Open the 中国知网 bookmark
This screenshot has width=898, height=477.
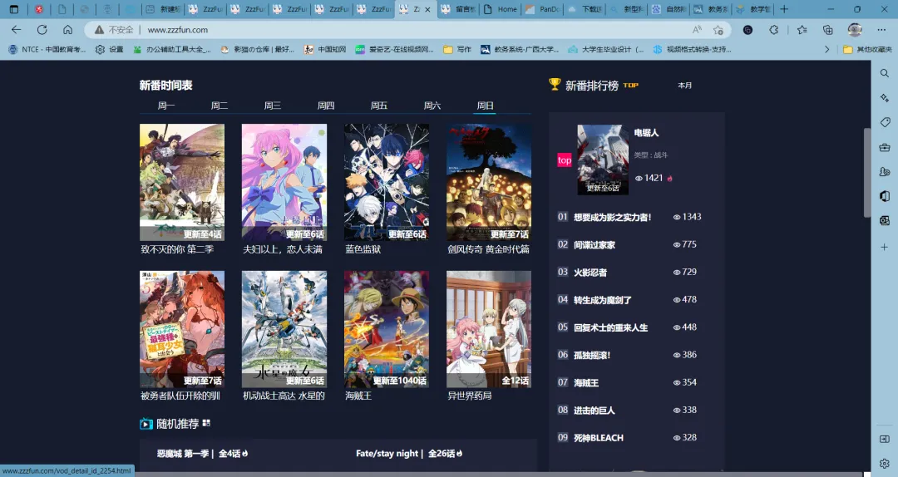(325, 50)
